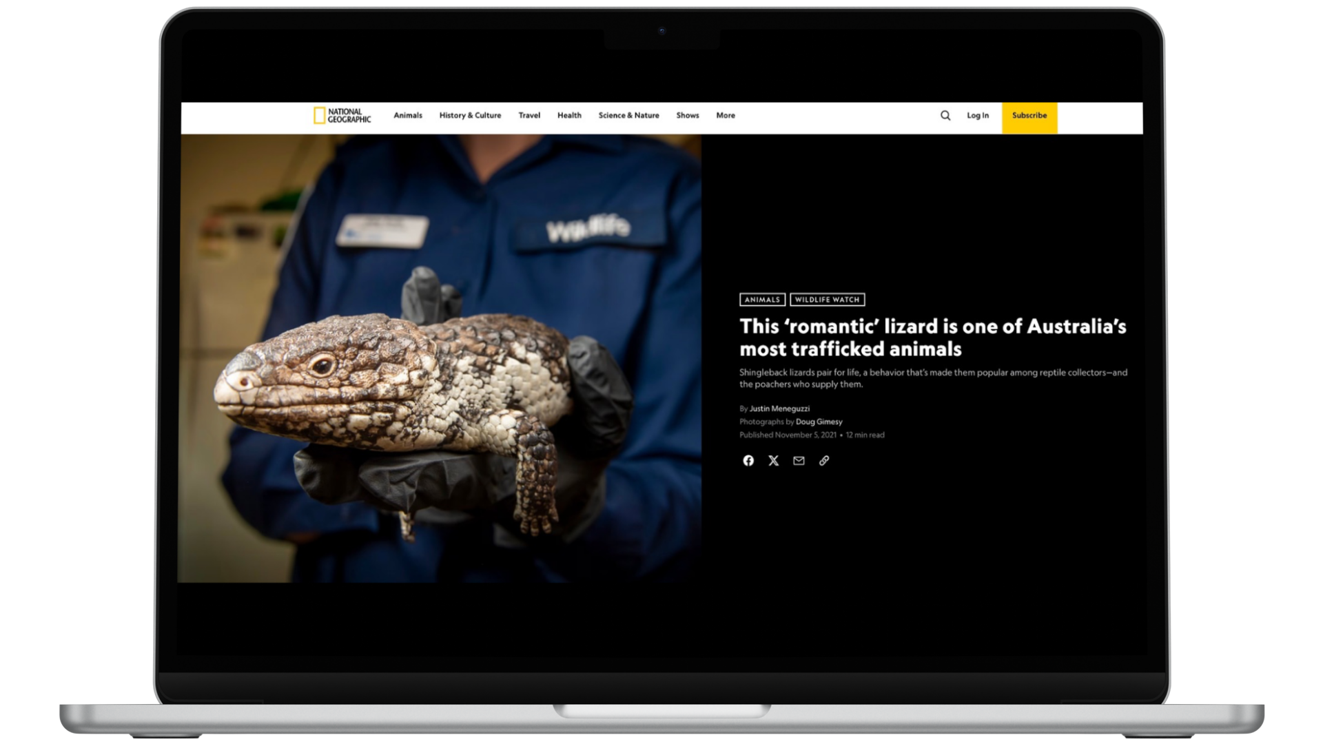Open photographer Doug Gimesy's link
The width and height of the screenshot is (1323, 744).
tap(819, 422)
